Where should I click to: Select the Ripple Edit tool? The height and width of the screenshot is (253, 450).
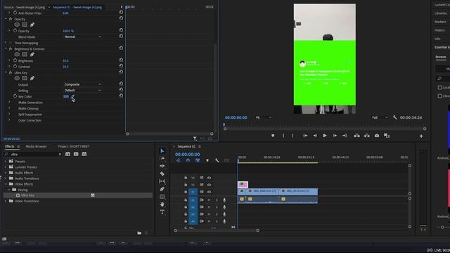[162, 166]
